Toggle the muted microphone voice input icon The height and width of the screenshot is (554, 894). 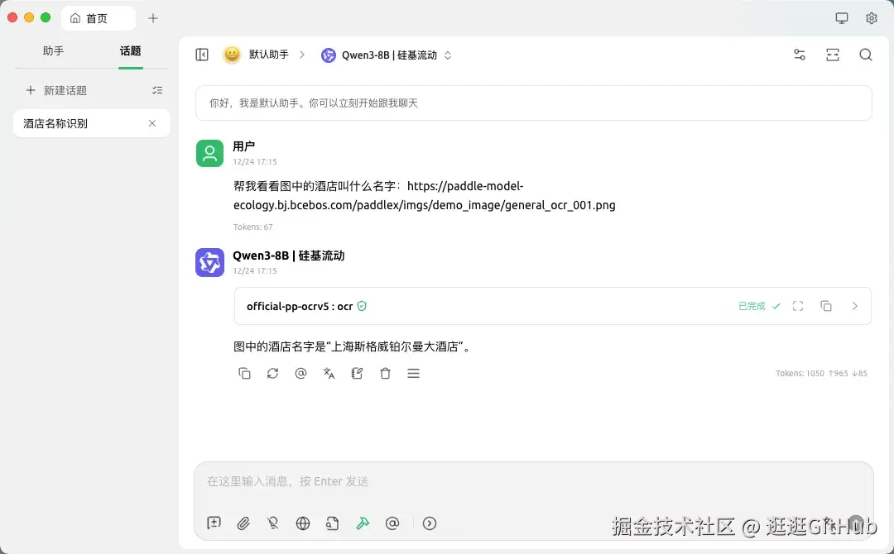273,523
